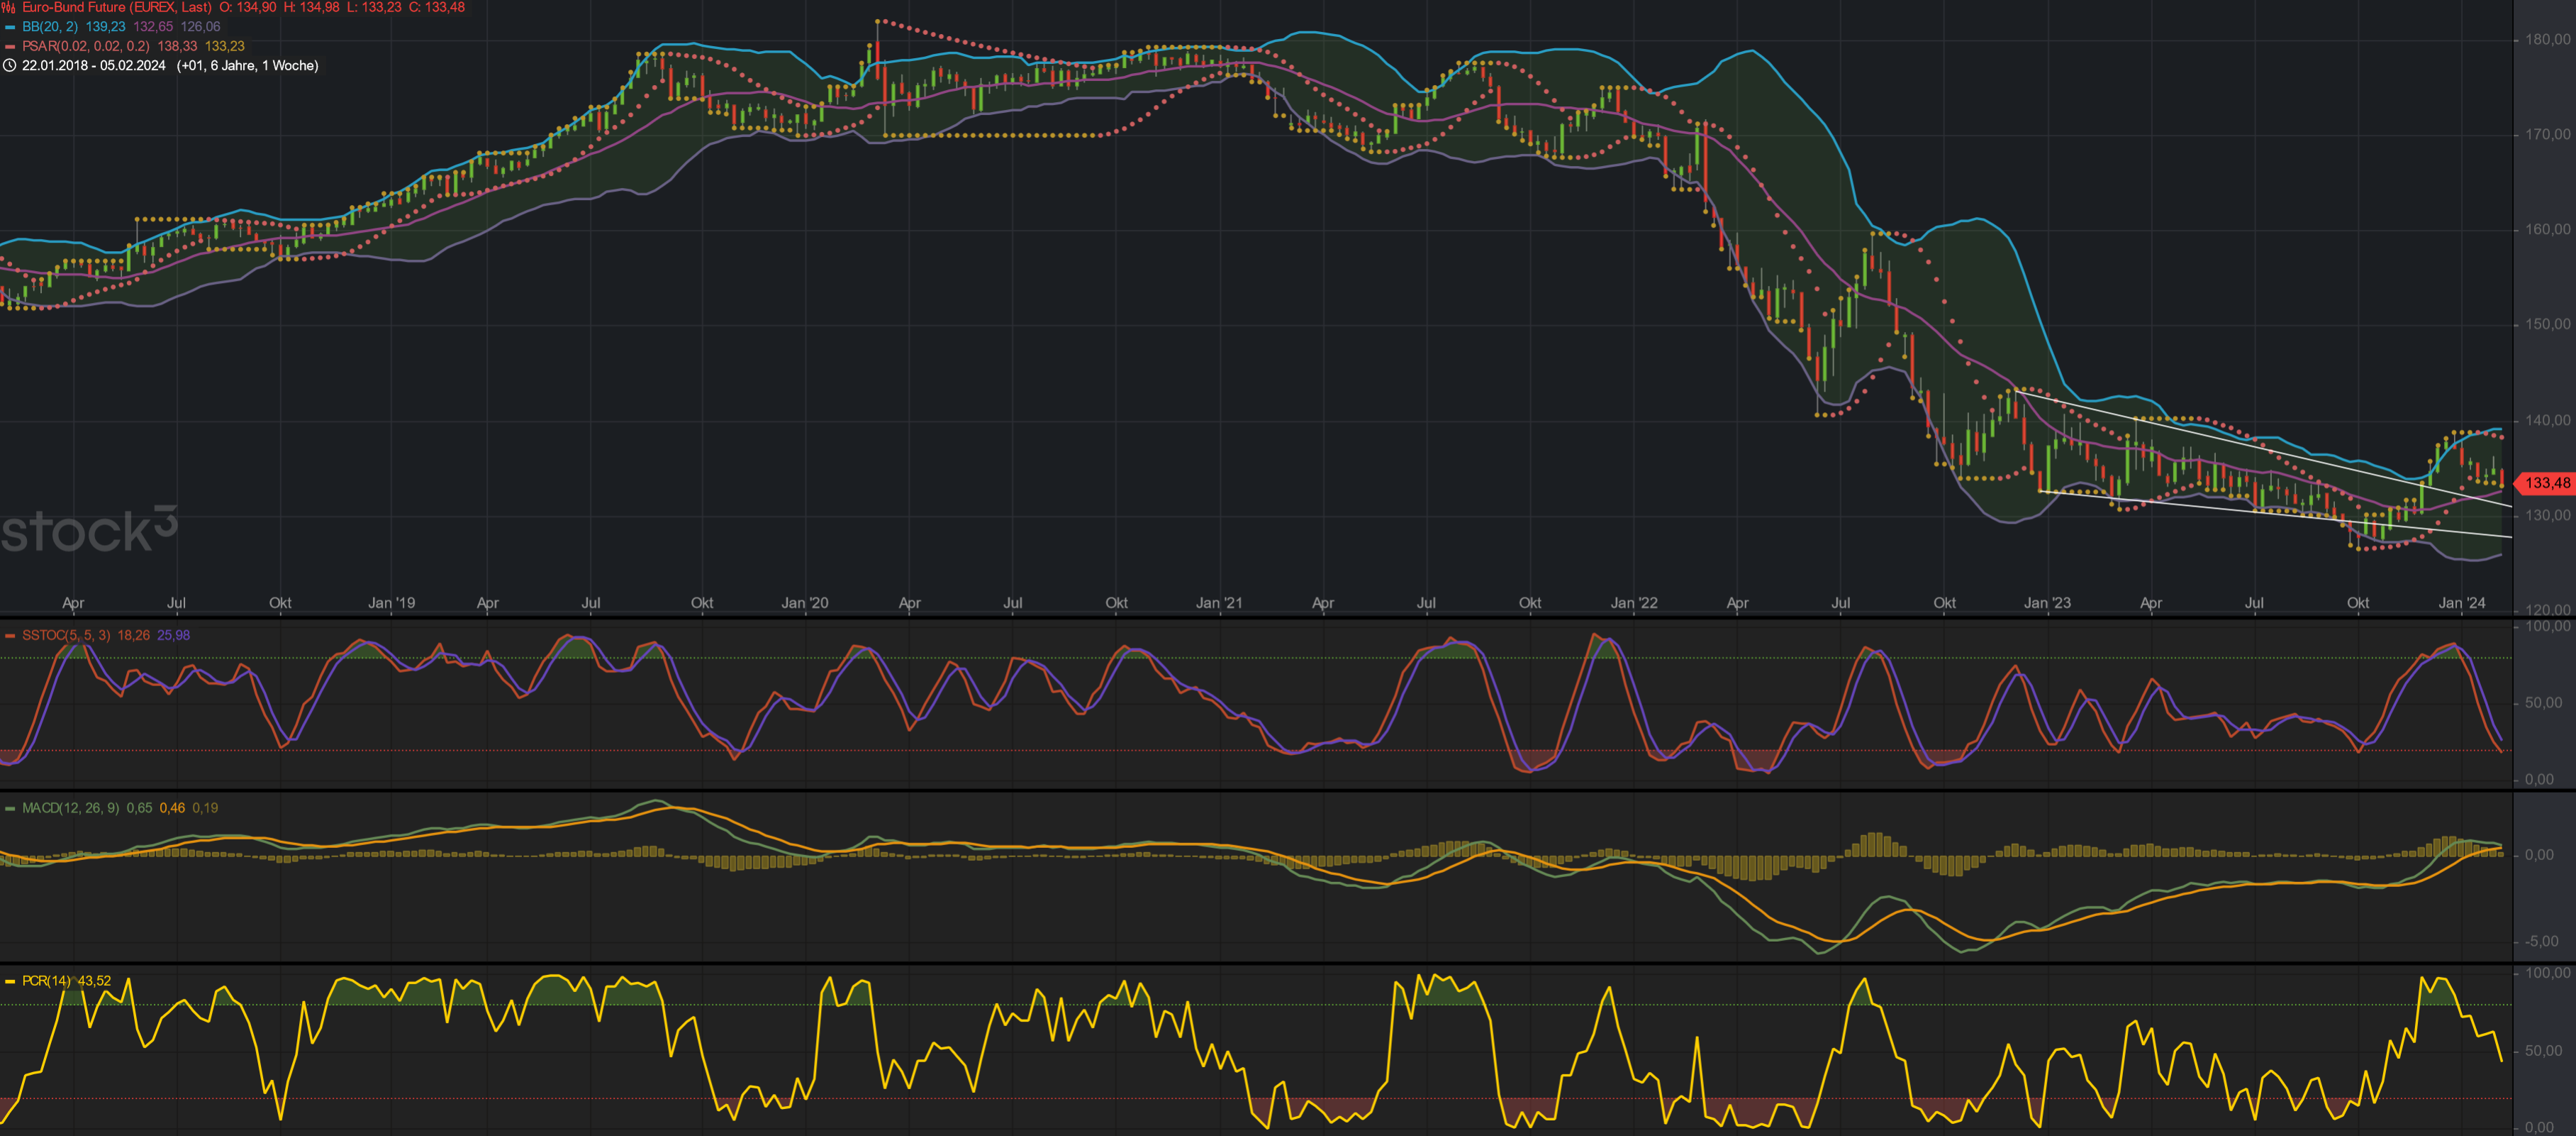Click the Jan '21 time axis label
Screen dimensions: 2576x1136
point(1219,604)
